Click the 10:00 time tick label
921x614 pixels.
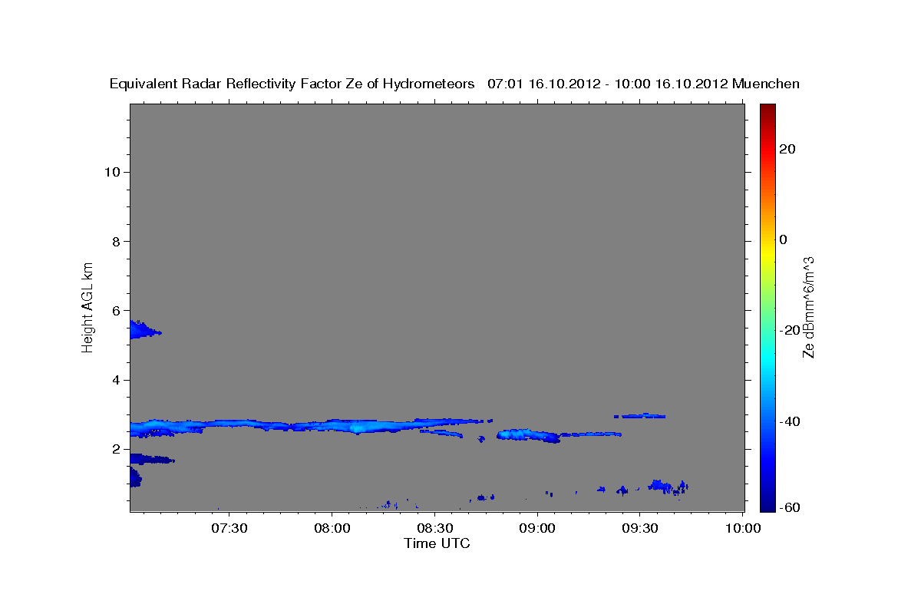(x=743, y=528)
